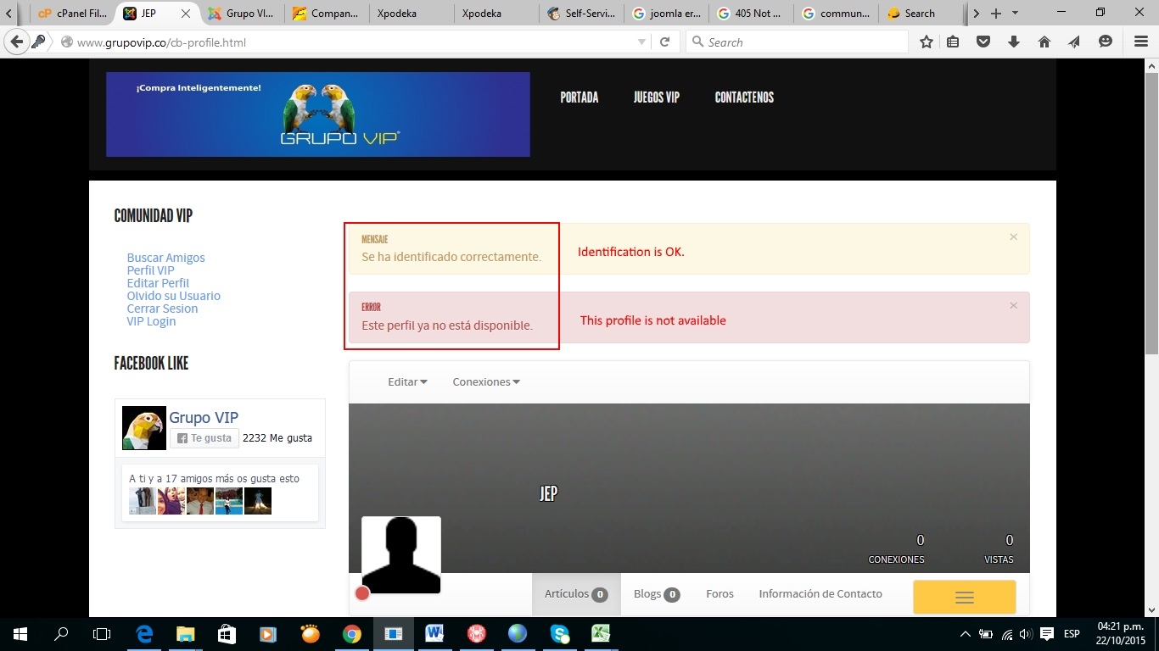The height and width of the screenshot is (651, 1159).
Task: Click the Cerrar Sesion link
Action: click(162, 309)
